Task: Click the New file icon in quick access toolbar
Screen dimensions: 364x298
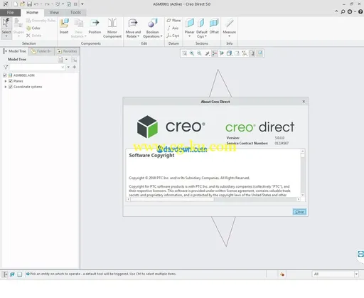Action: [x=16, y=4]
